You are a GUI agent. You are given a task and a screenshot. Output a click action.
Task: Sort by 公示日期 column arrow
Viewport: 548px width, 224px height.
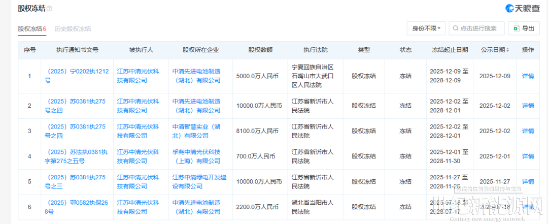pos(508,50)
